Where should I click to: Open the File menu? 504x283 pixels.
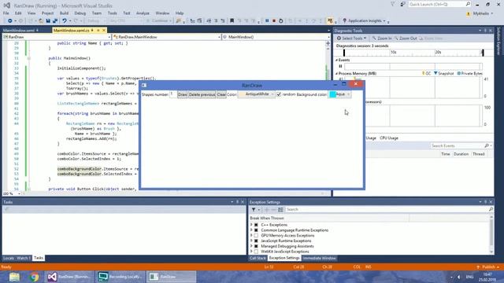[x=6, y=13]
